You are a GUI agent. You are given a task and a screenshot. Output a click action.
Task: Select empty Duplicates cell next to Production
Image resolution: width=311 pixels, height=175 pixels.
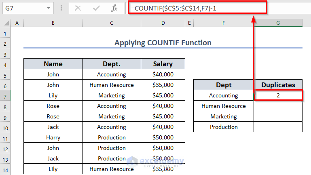[x=278, y=127]
